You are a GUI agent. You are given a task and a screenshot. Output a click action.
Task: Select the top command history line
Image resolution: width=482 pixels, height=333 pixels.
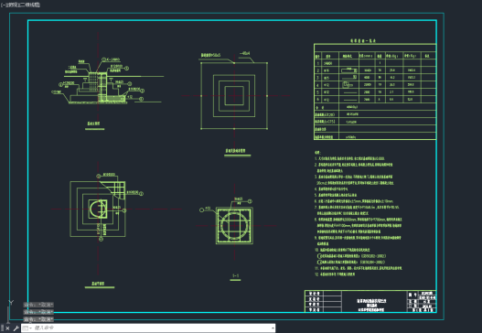pyautogui.click(x=38, y=305)
